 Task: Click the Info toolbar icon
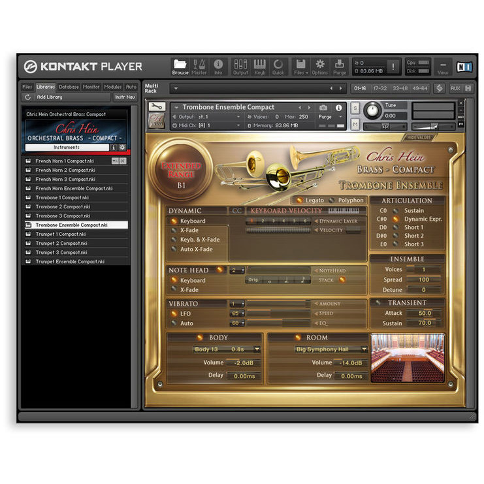pos(218,67)
